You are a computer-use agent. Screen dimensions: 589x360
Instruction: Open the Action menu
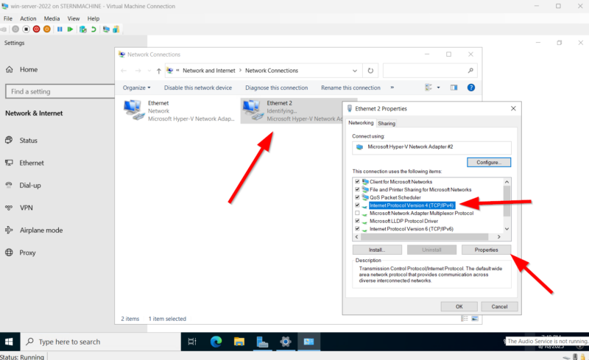[x=28, y=18]
